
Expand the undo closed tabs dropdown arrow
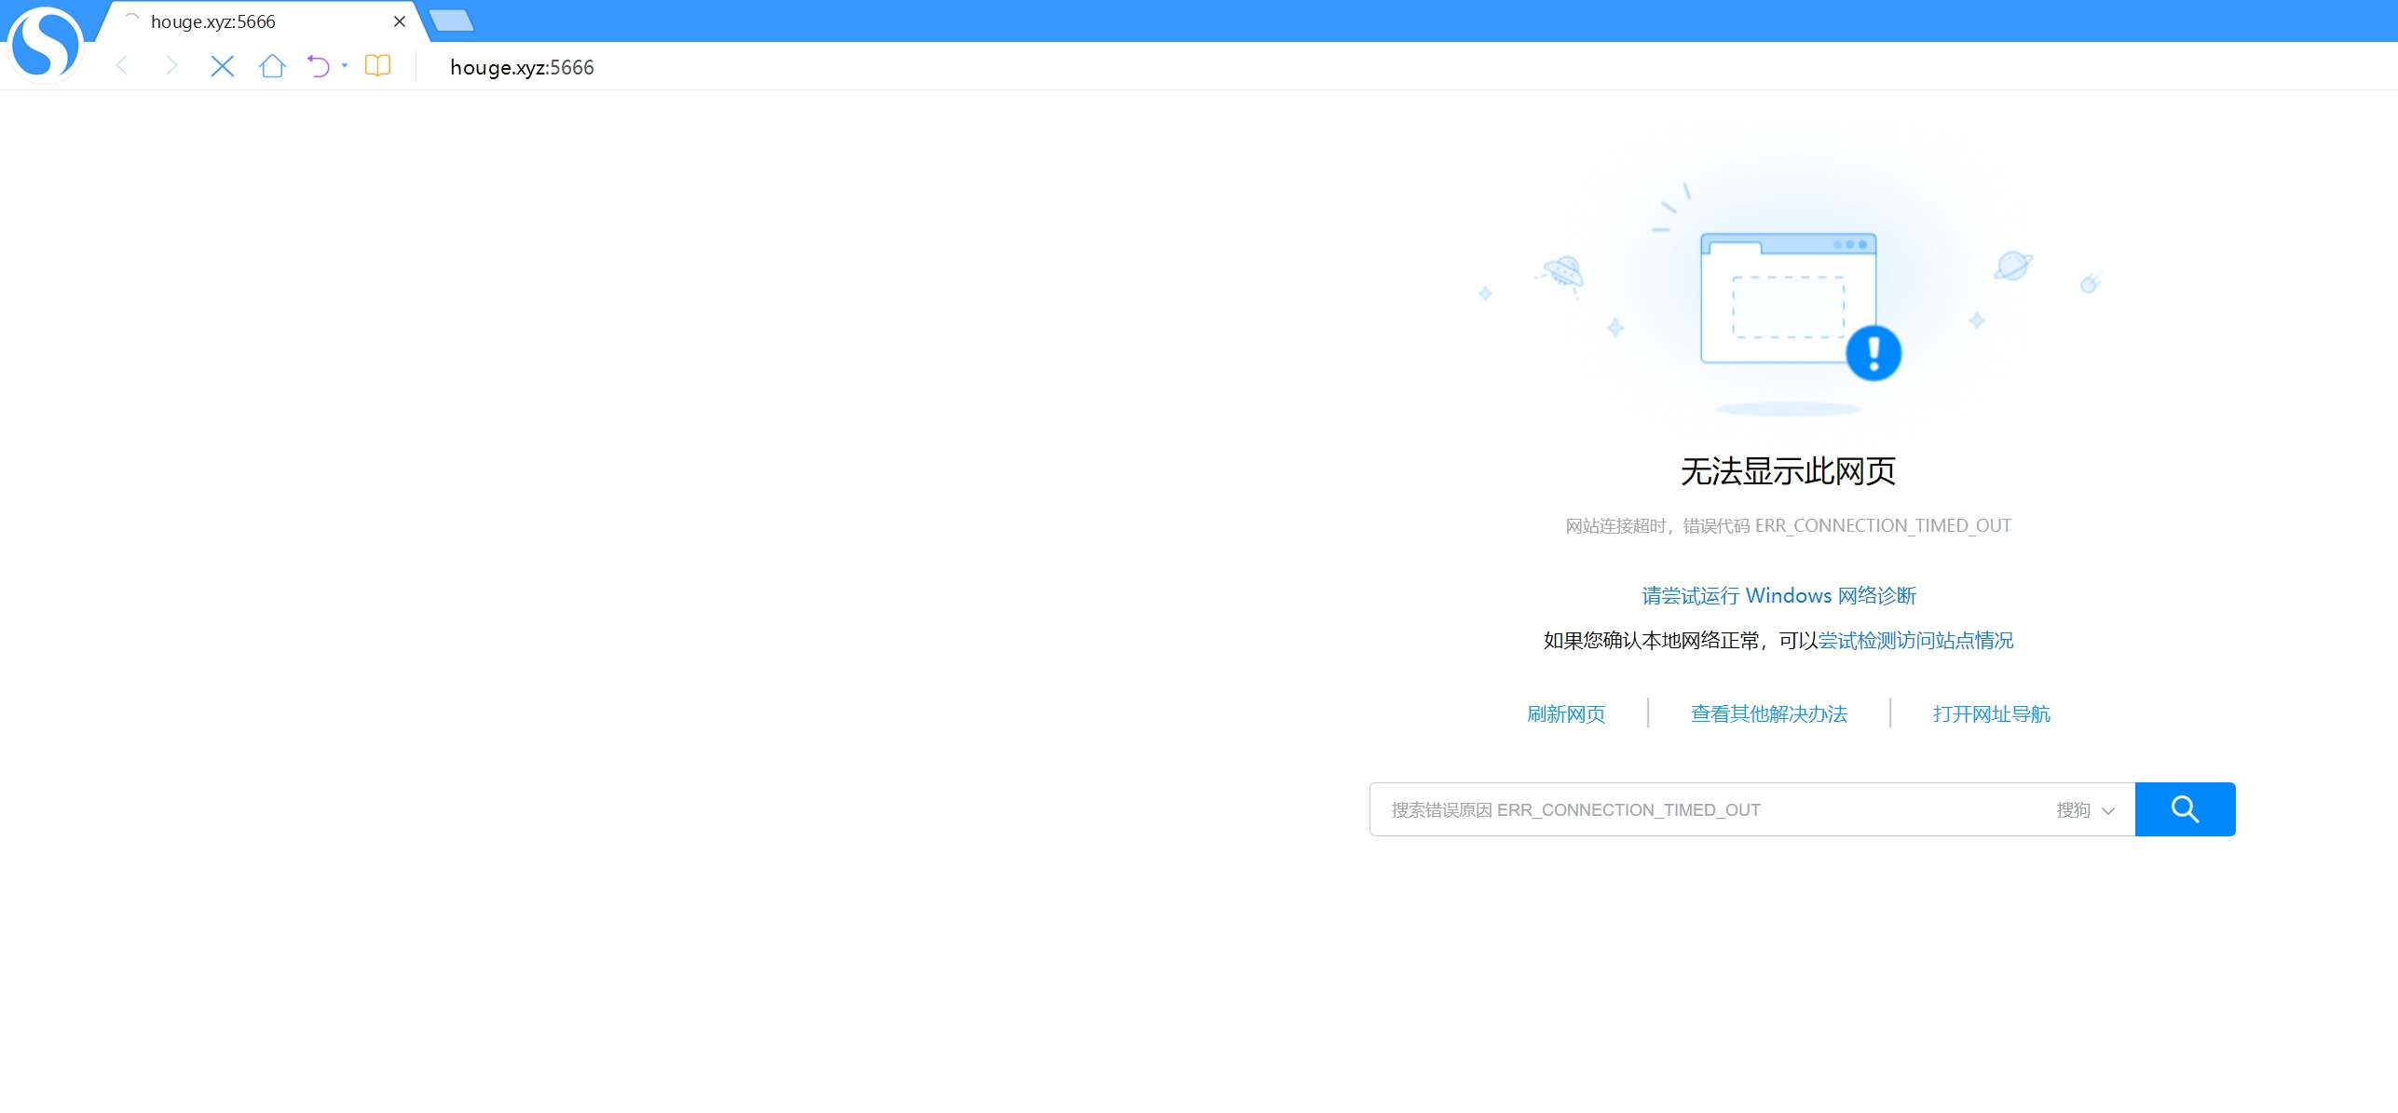click(x=345, y=65)
